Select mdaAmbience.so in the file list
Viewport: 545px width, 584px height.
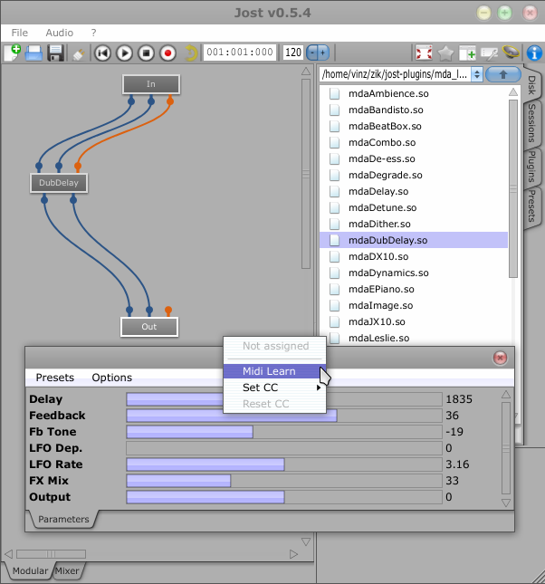414,93
